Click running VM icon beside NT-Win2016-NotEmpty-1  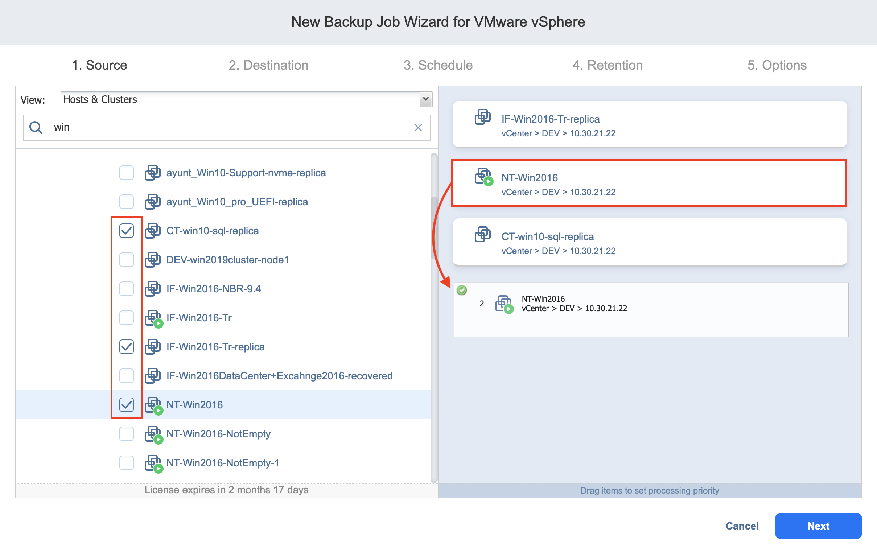point(153,464)
